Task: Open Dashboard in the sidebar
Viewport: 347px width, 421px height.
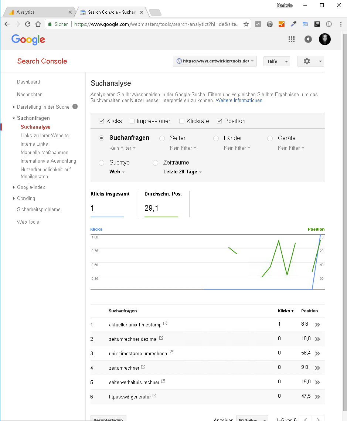Action: point(28,82)
